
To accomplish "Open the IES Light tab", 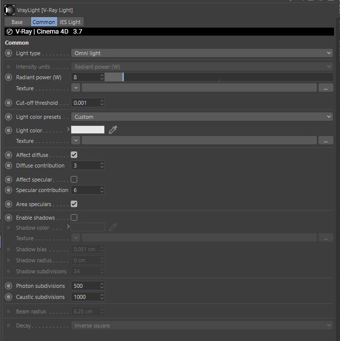I will pyautogui.click(x=70, y=22).
